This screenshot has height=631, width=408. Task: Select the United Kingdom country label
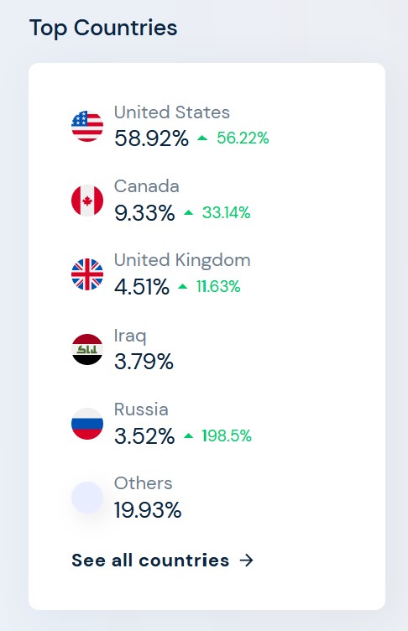(182, 261)
